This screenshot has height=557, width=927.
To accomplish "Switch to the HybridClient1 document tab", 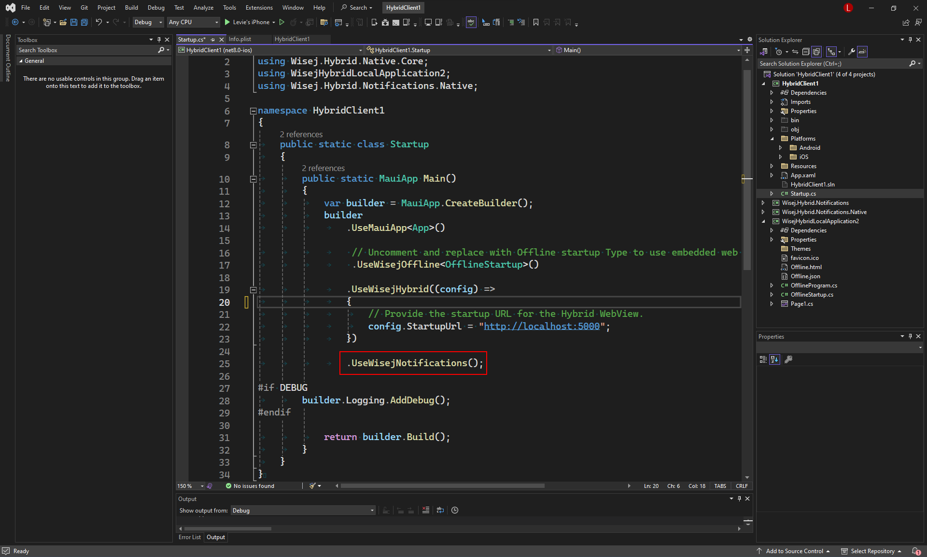I will (292, 39).
